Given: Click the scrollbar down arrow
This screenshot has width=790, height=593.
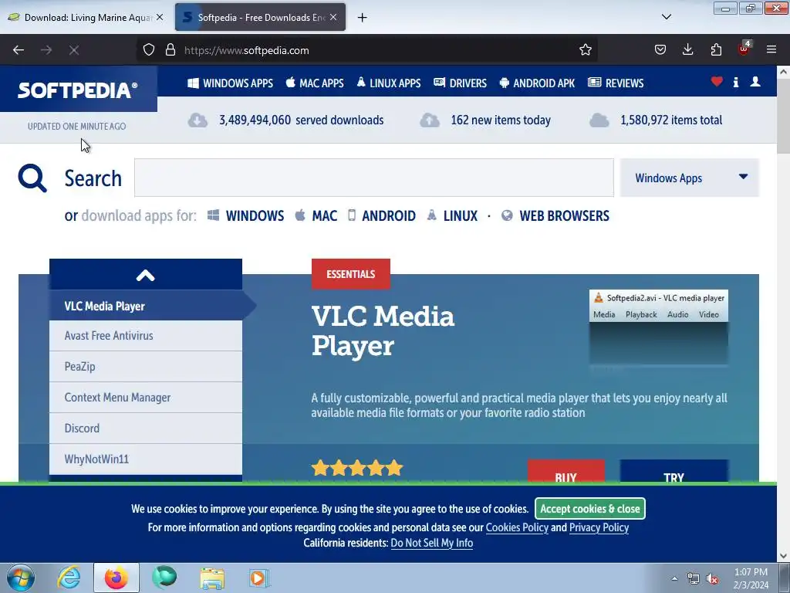Looking at the screenshot, I should [784, 556].
